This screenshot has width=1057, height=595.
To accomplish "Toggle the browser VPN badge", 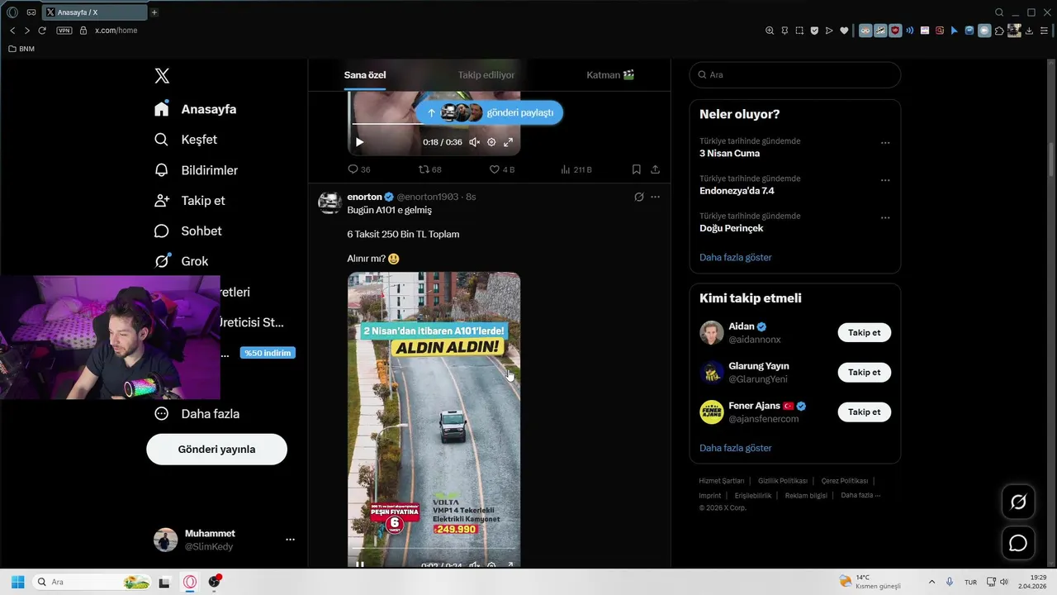I will coord(64,31).
